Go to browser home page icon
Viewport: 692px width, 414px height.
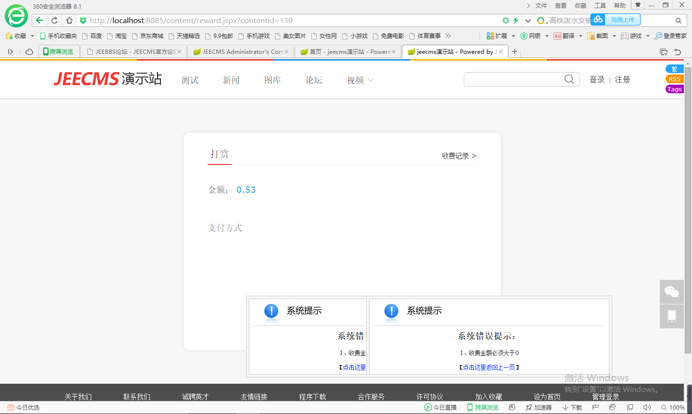pyautogui.click(x=69, y=20)
